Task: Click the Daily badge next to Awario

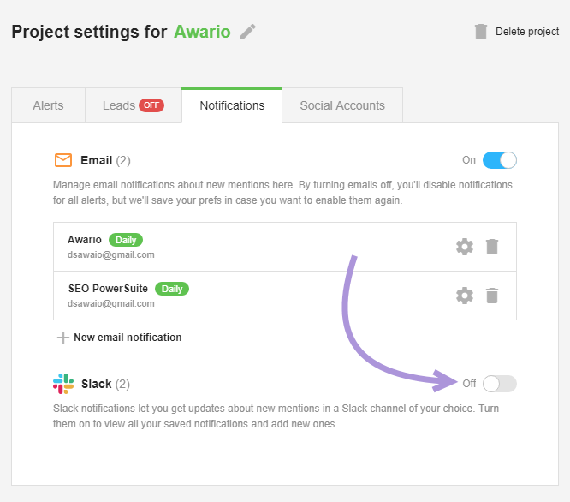Action: [126, 240]
